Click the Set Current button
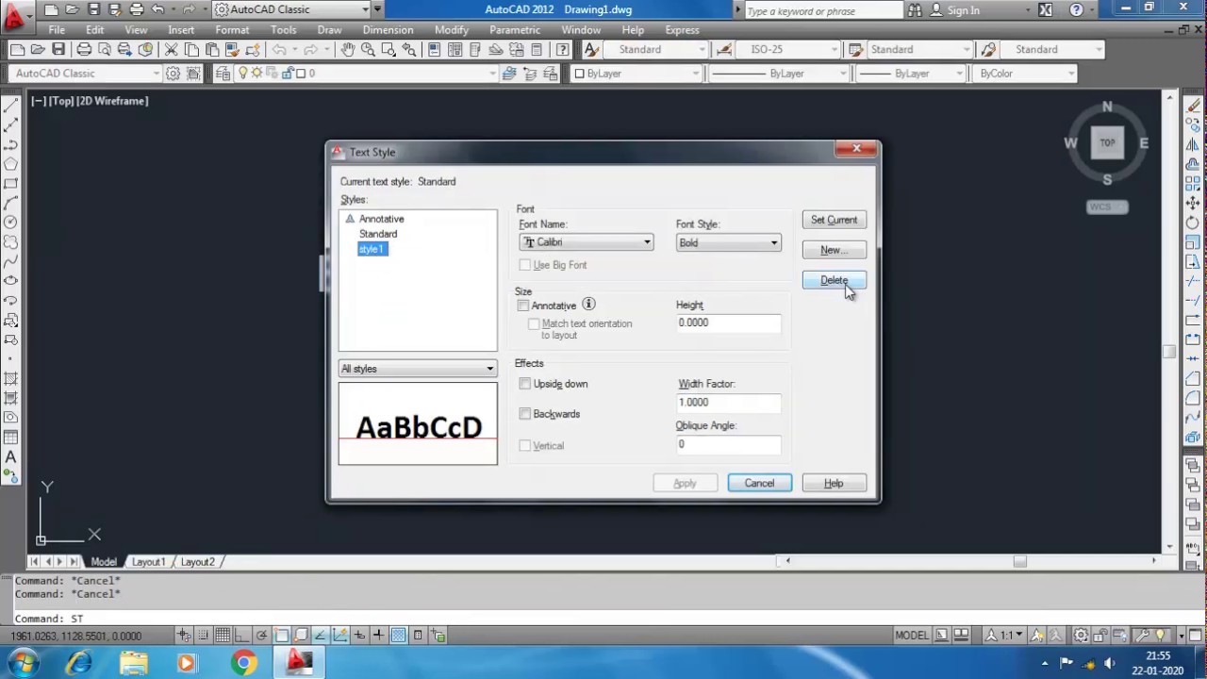The height and width of the screenshot is (679, 1207). (835, 220)
